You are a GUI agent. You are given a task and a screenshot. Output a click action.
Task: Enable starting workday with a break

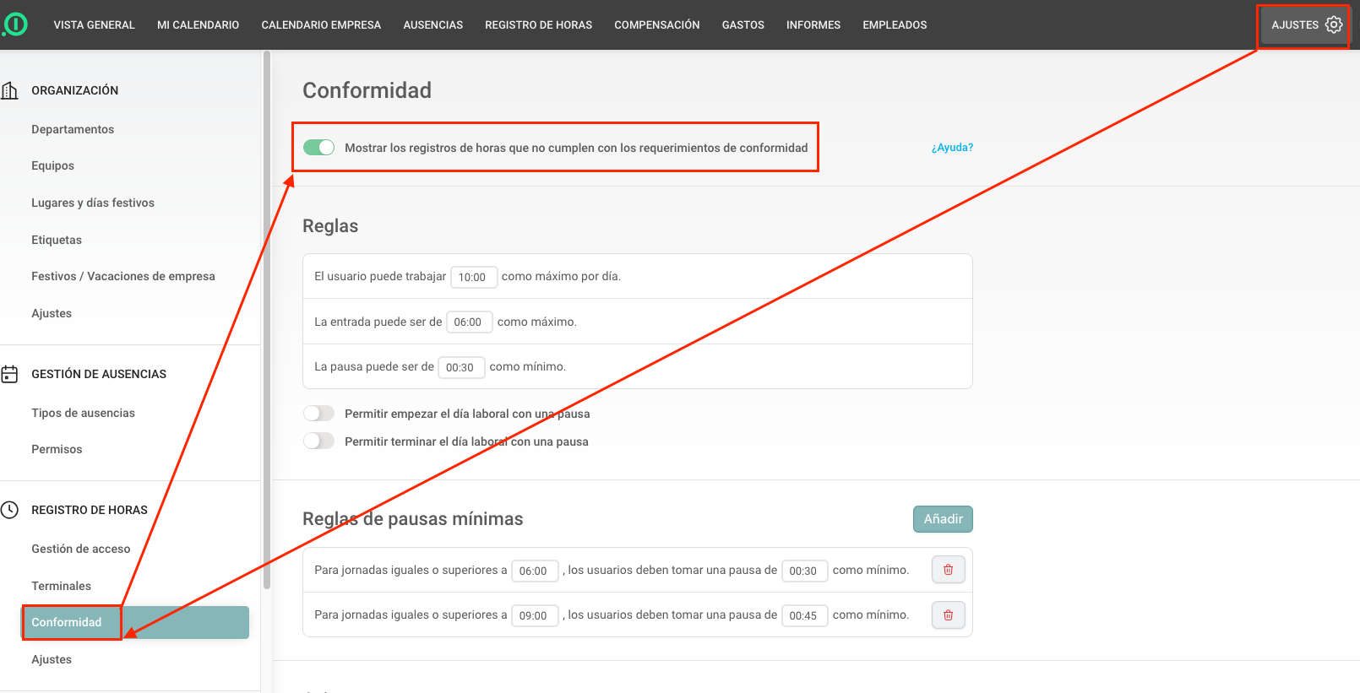pyautogui.click(x=318, y=414)
